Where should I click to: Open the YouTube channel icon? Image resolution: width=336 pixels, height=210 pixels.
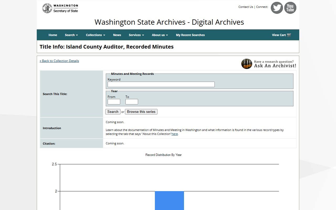pyautogui.click(x=290, y=8)
